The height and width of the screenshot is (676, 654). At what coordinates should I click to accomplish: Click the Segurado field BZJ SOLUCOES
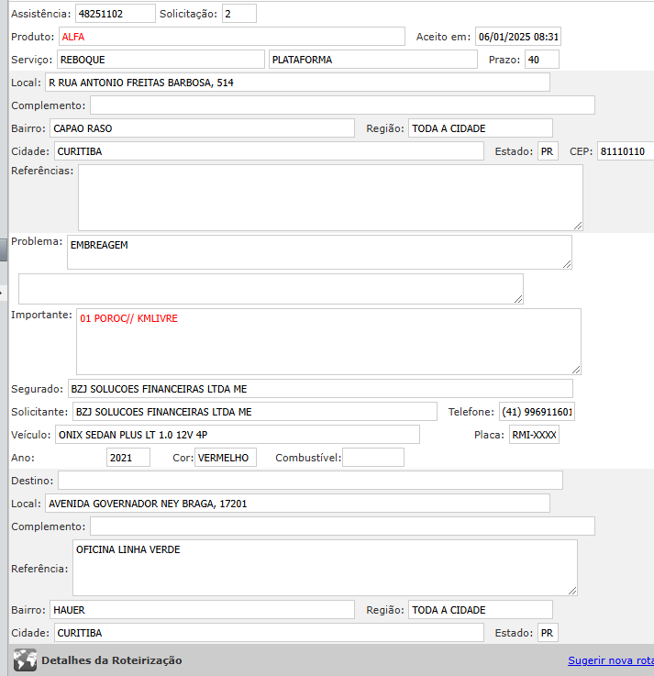click(x=320, y=388)
